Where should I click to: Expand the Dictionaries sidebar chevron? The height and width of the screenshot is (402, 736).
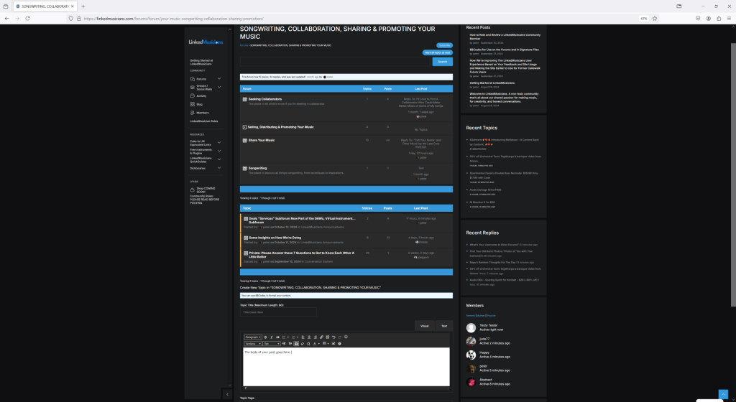(219, 168)
